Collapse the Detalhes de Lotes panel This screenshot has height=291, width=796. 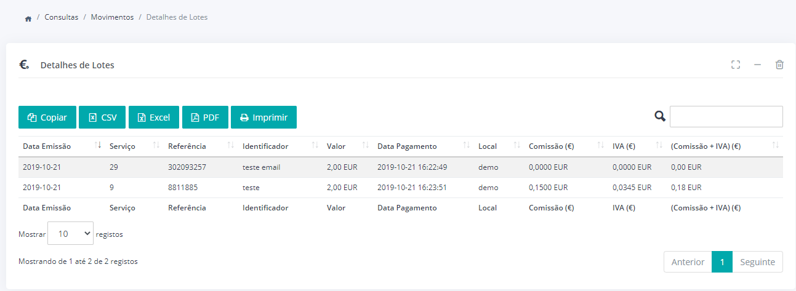[757, 65]
